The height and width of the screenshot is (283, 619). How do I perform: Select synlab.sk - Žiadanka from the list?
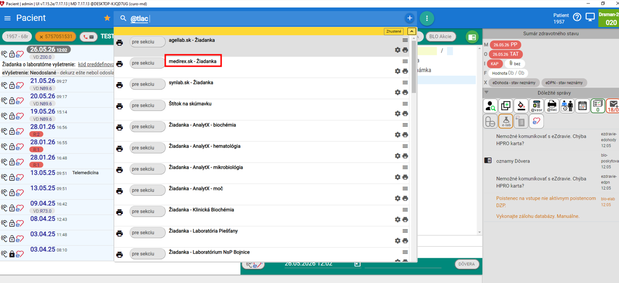[191, 82]
